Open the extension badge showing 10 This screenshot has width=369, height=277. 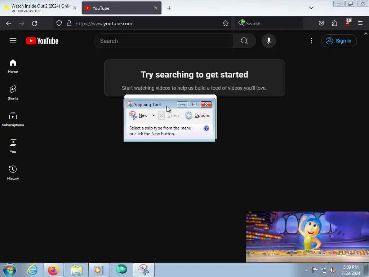pos(348,23)
